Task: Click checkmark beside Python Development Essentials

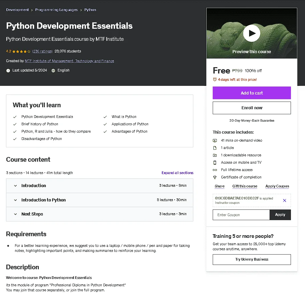Action: [15, 117]
